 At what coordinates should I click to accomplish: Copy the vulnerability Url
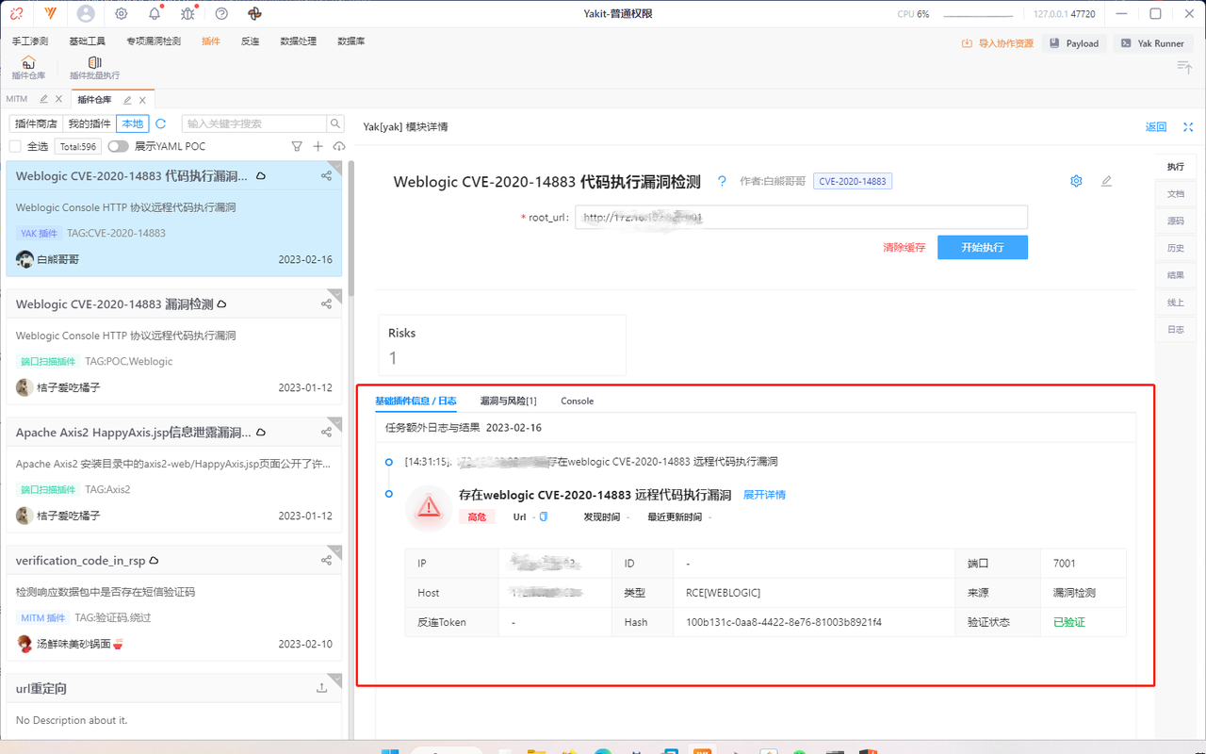(x=543, y=516)
